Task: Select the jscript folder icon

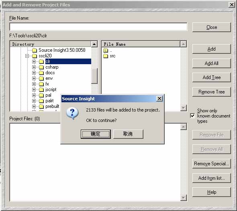Action: click(41, 89)
